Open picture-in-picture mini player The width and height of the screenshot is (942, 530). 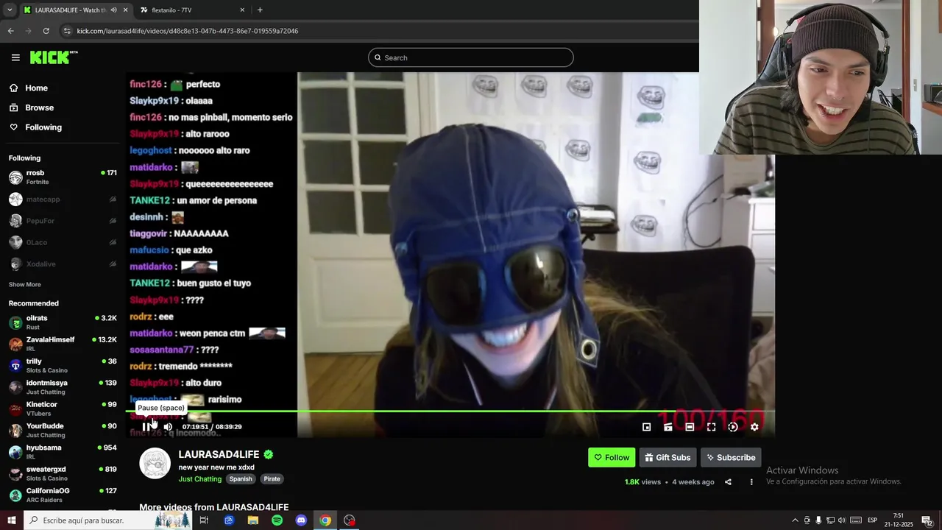(x=646, y=426)
